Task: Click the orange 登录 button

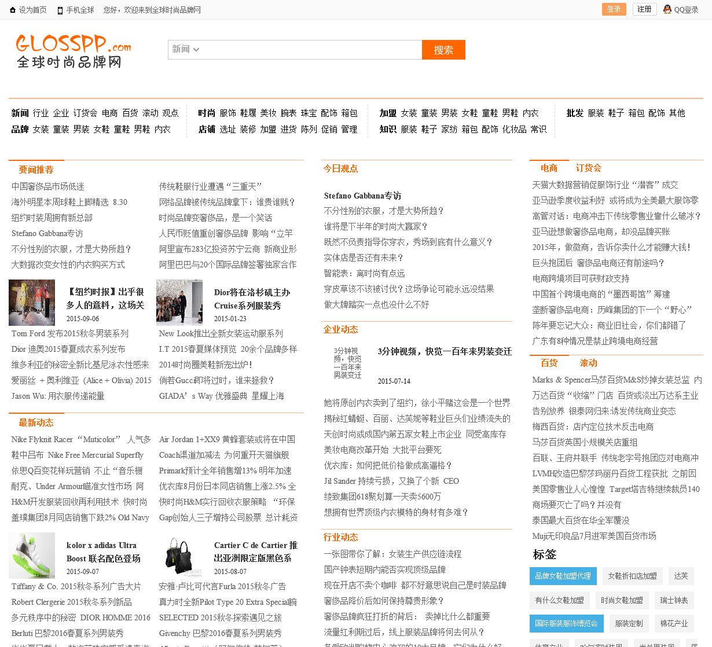Action: coord(614,9)
